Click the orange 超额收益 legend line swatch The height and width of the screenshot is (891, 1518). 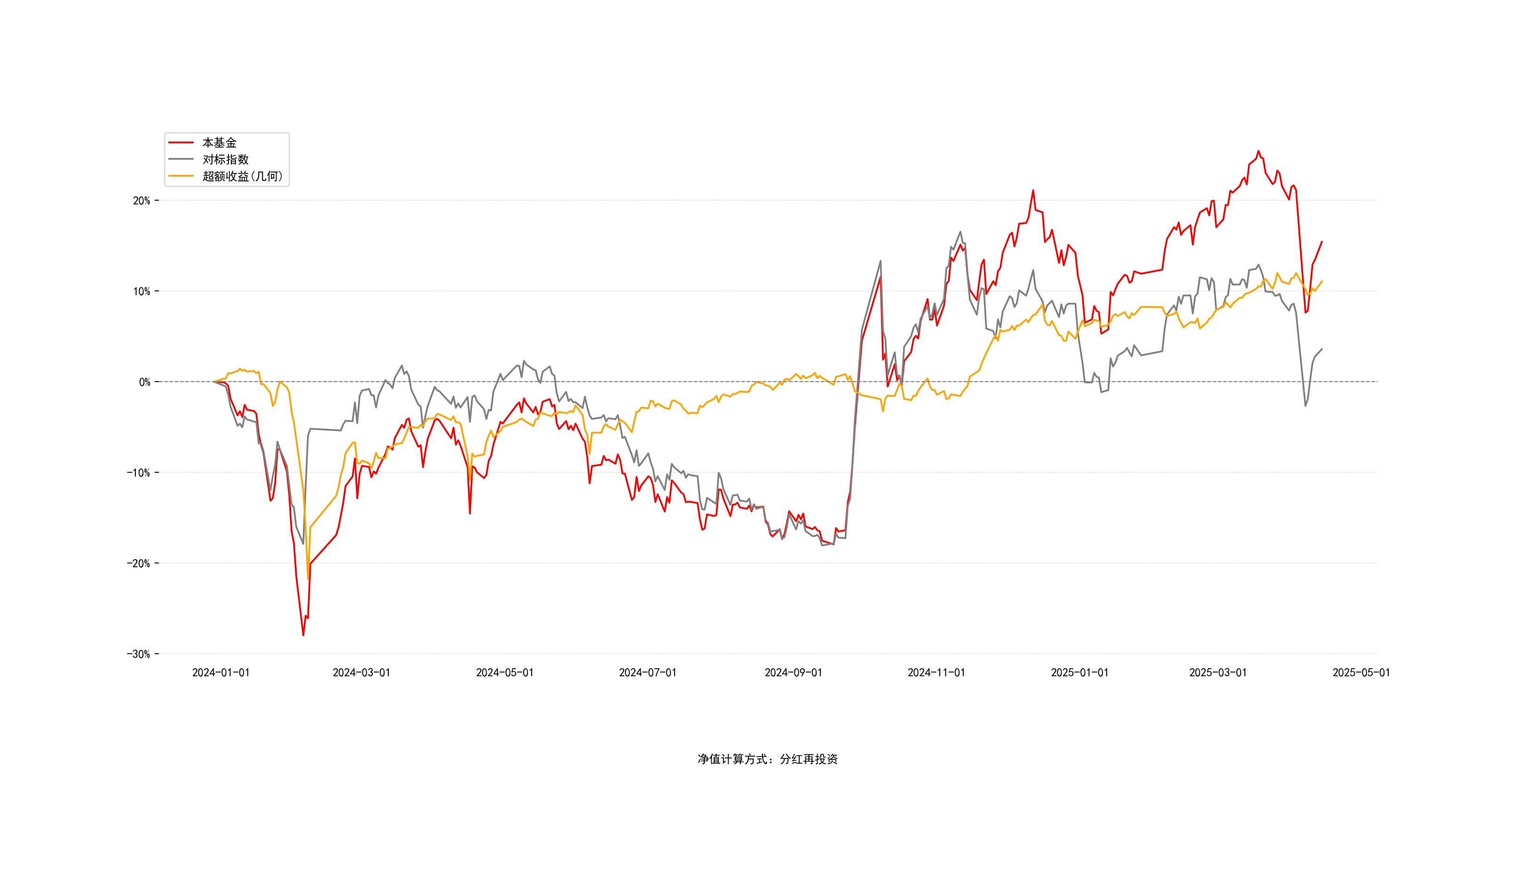pyautogui.click(x=181, y=176)
